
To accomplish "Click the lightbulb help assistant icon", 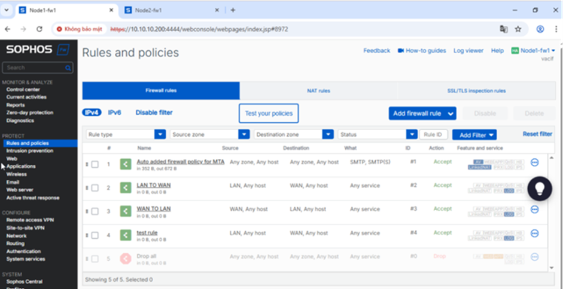I will 540,189.
